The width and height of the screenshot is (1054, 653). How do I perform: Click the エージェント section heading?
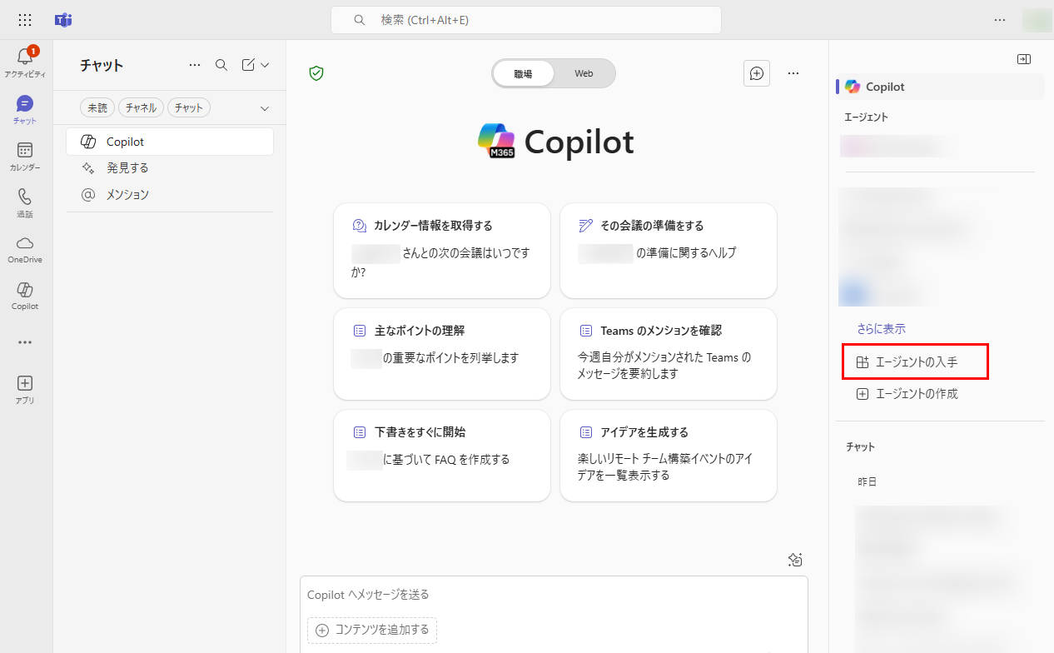point(866,117)
